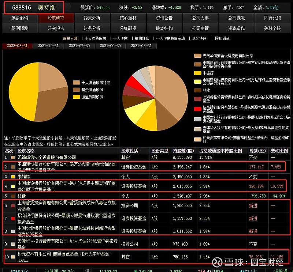Select report date 2022-03-31
This screenshot has height=272, width=293.
(x=17, y=46)
